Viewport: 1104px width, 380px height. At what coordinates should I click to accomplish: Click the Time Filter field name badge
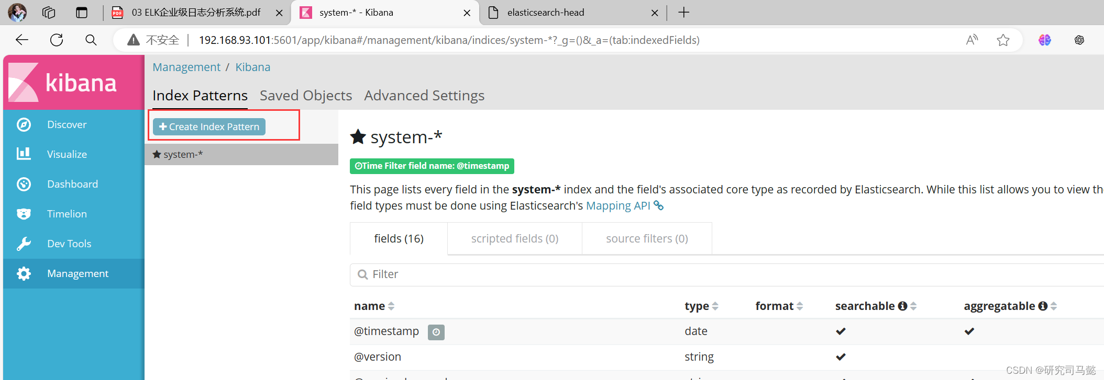click(432, 166)
